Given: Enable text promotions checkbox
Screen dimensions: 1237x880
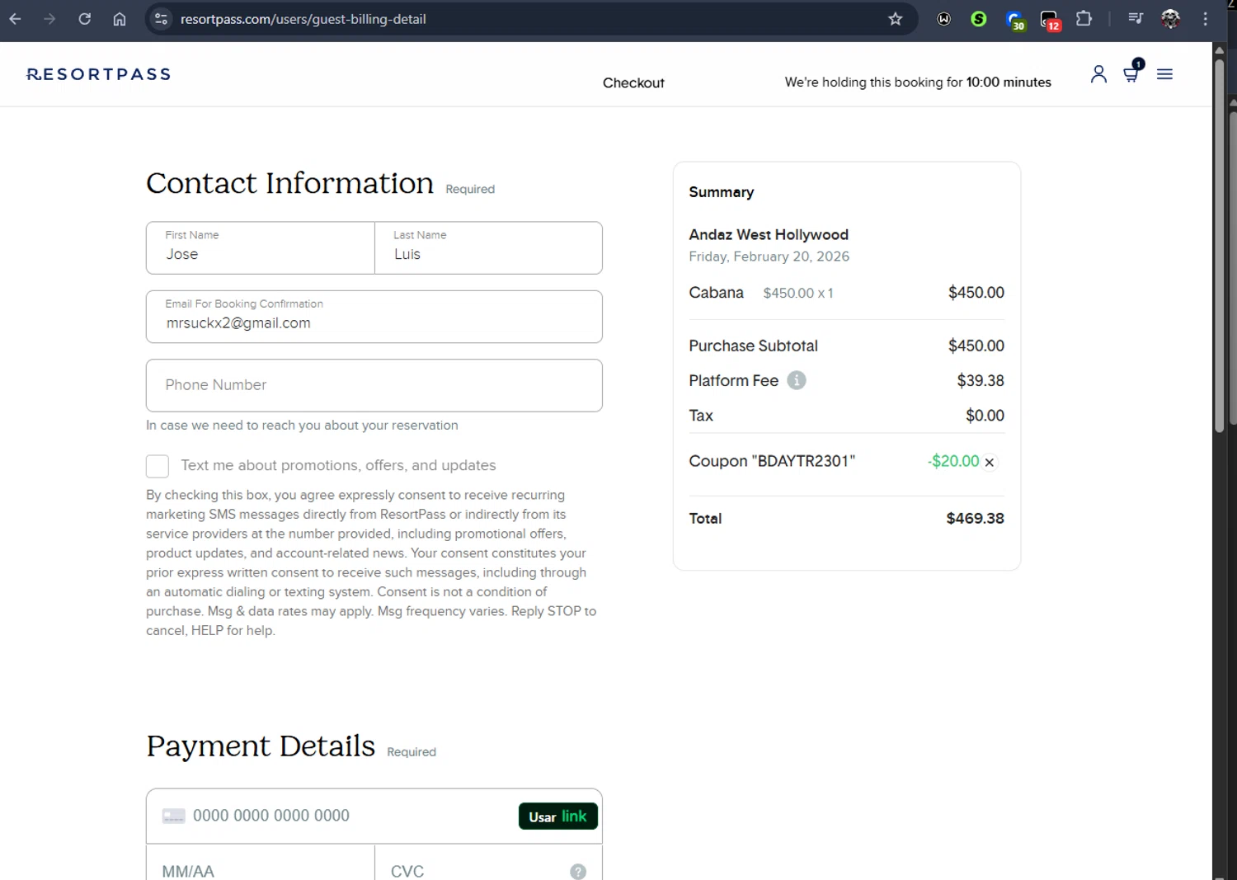Looking at the screenshot, I should (x=158, y=466).
